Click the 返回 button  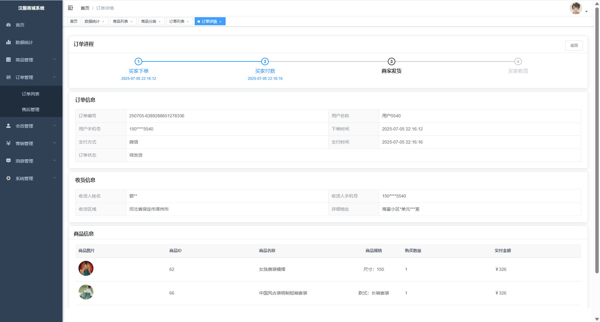(x=574, y=46)
